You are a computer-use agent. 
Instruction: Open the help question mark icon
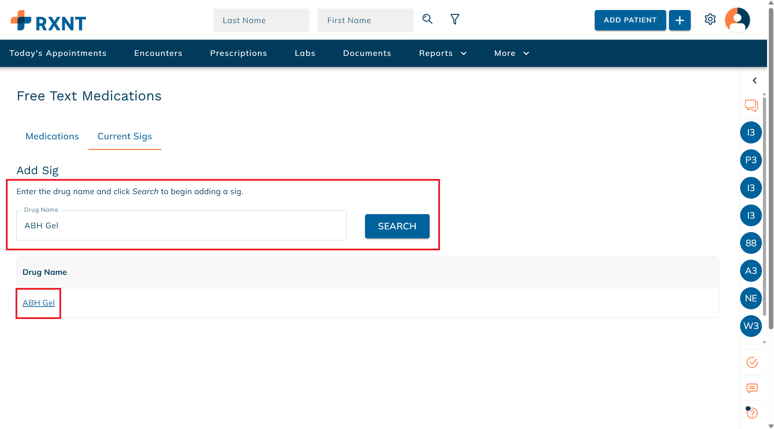tap(752, 413)
